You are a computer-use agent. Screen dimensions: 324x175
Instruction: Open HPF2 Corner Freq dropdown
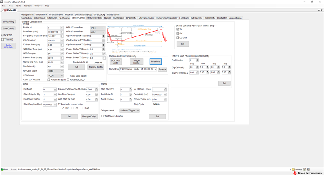[x=97, y=32]
